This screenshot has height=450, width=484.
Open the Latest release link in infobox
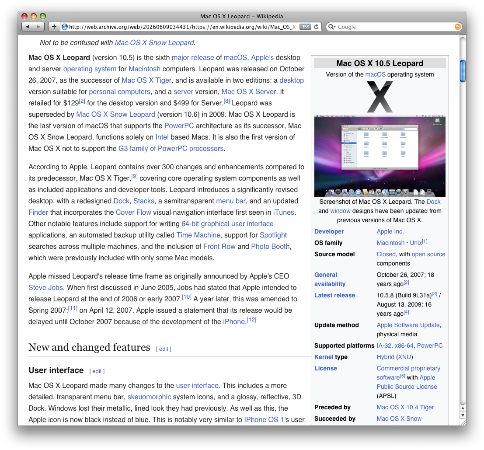334,295
